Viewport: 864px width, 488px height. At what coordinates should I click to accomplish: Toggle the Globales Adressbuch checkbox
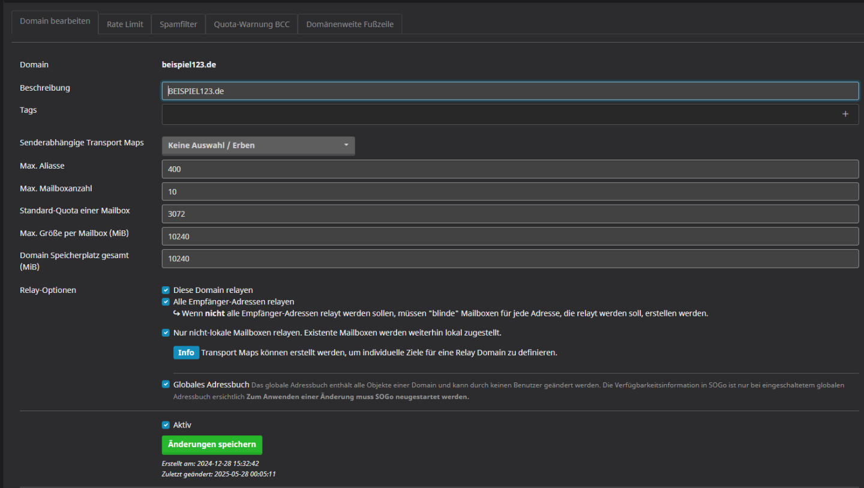coord(166,385)
